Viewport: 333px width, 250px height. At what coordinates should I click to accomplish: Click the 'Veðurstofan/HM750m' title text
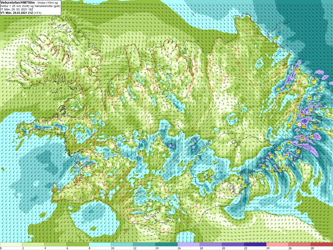(x=18, y=2)
